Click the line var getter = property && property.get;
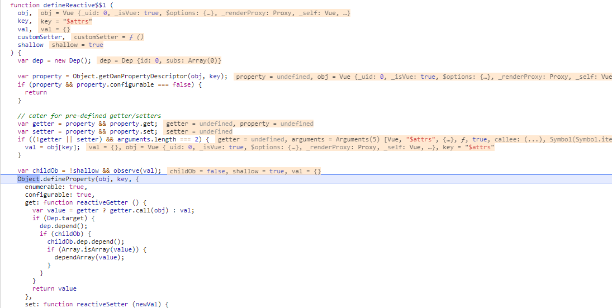Image resolution: width=612 pixels, height=308 pixels. 88,124
